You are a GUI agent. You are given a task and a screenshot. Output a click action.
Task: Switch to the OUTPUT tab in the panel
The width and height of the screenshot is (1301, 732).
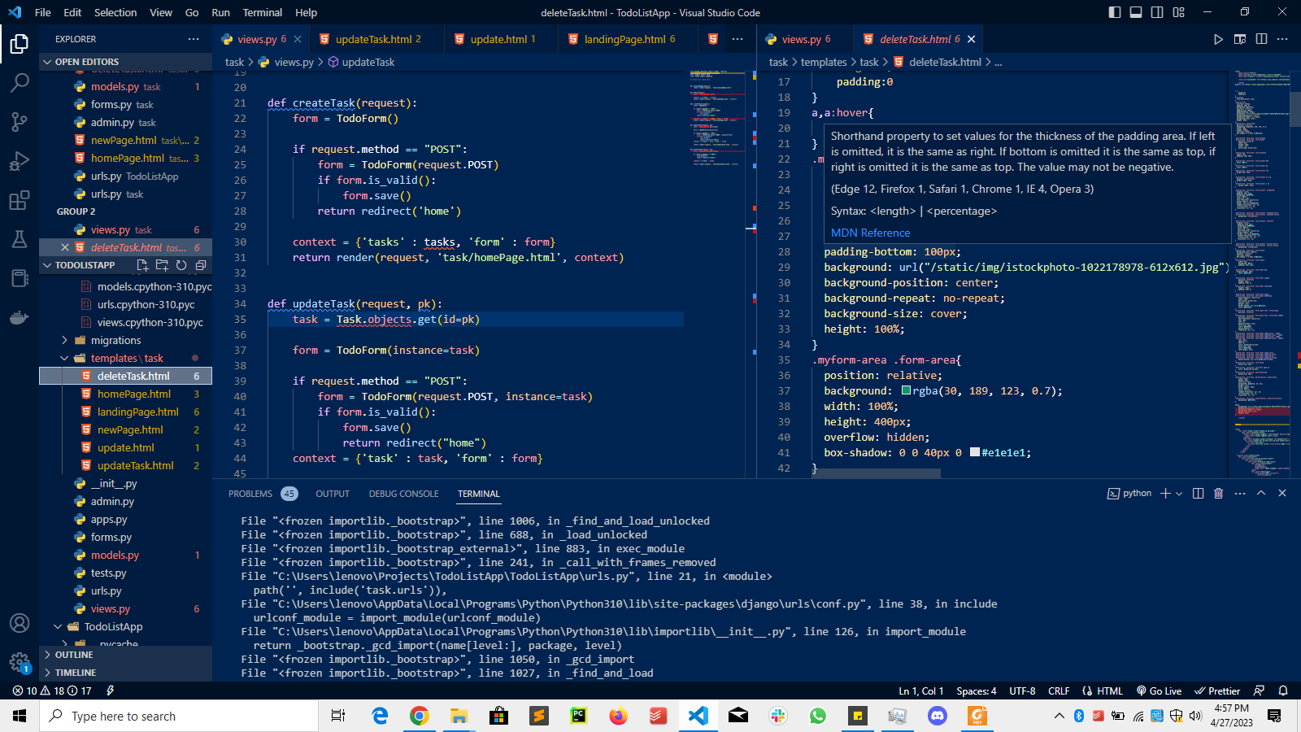(332, 493)
